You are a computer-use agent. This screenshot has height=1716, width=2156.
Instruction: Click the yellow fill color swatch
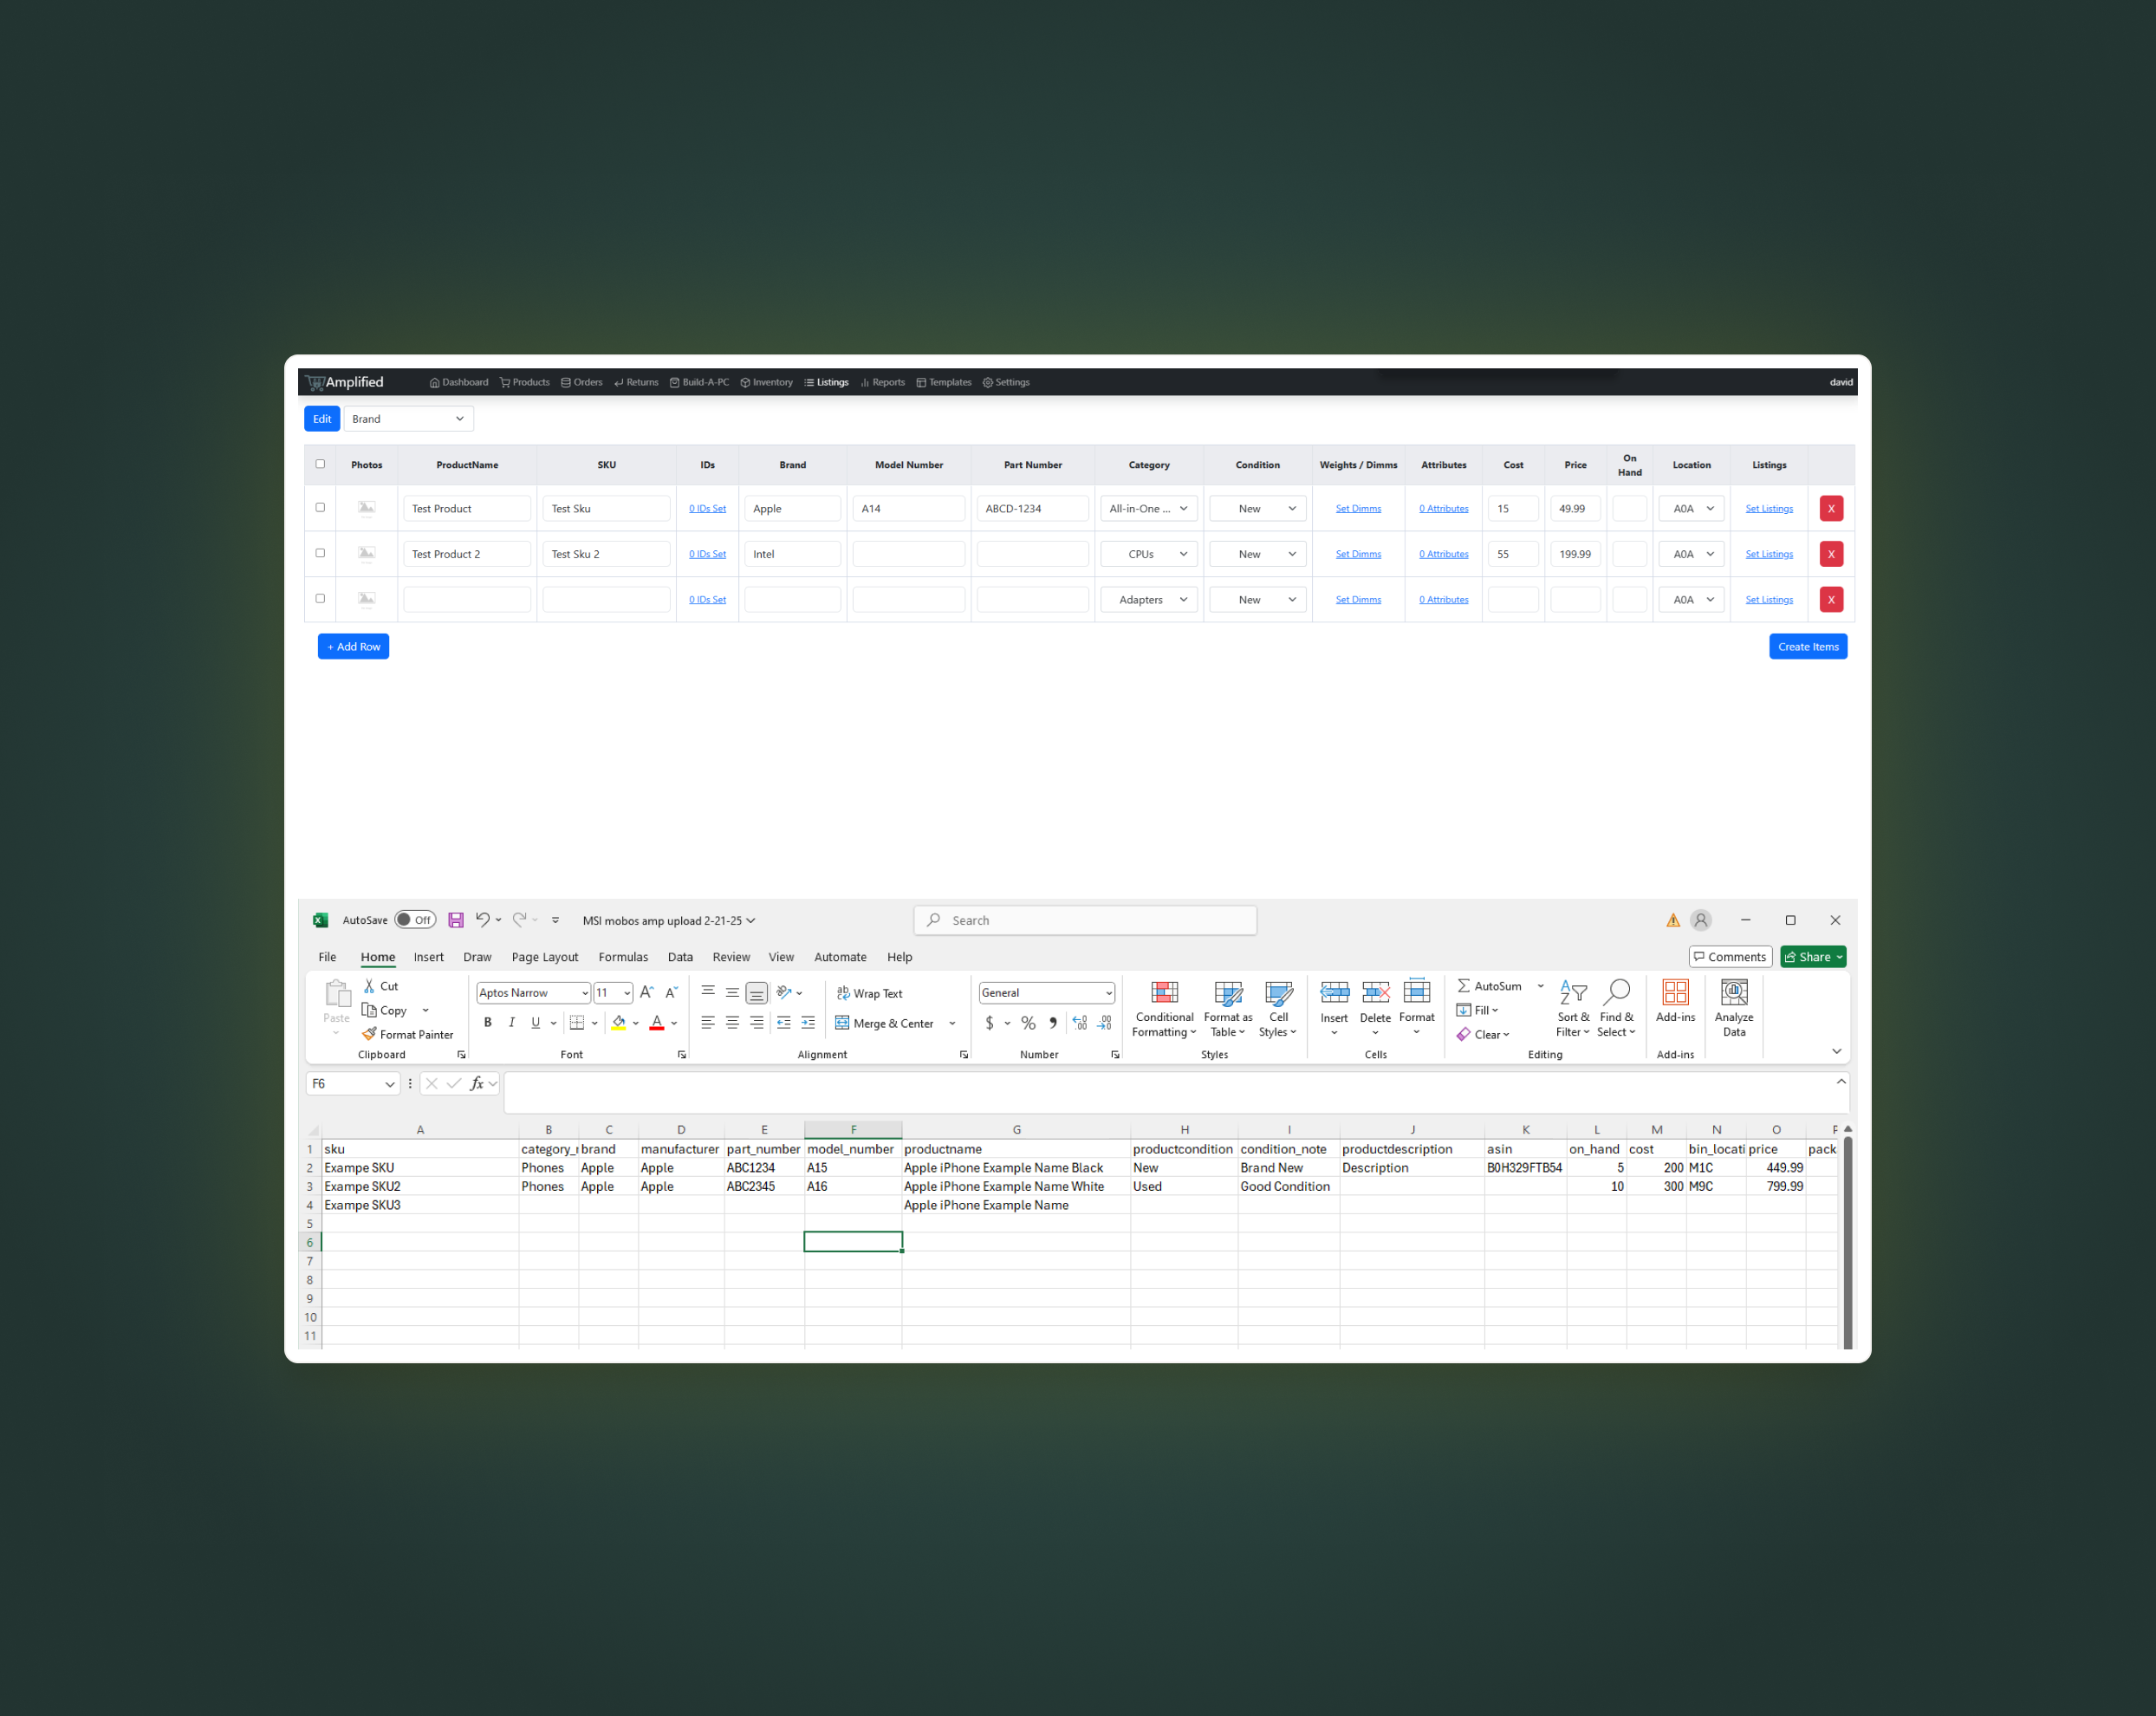tap(618, 1023)
